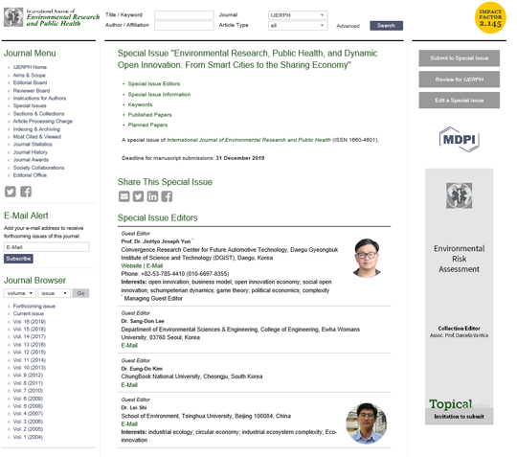
Task: Jump to Keywords anchor link
Action: (140, 104)
